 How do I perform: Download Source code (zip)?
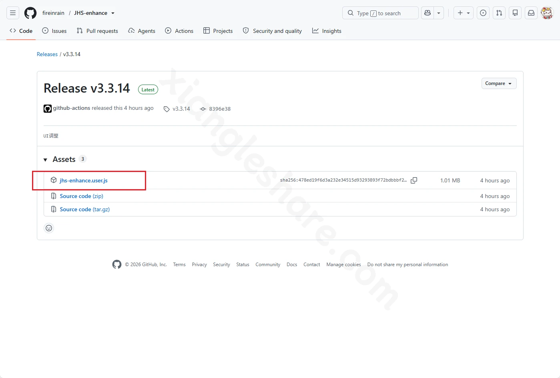(x=82, y=196)
